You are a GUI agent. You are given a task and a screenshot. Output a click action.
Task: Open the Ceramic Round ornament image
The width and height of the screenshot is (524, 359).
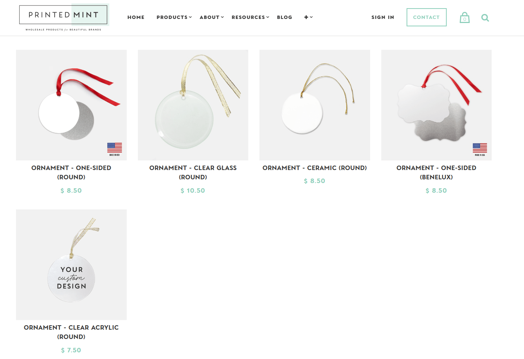(x=315, y=105)
